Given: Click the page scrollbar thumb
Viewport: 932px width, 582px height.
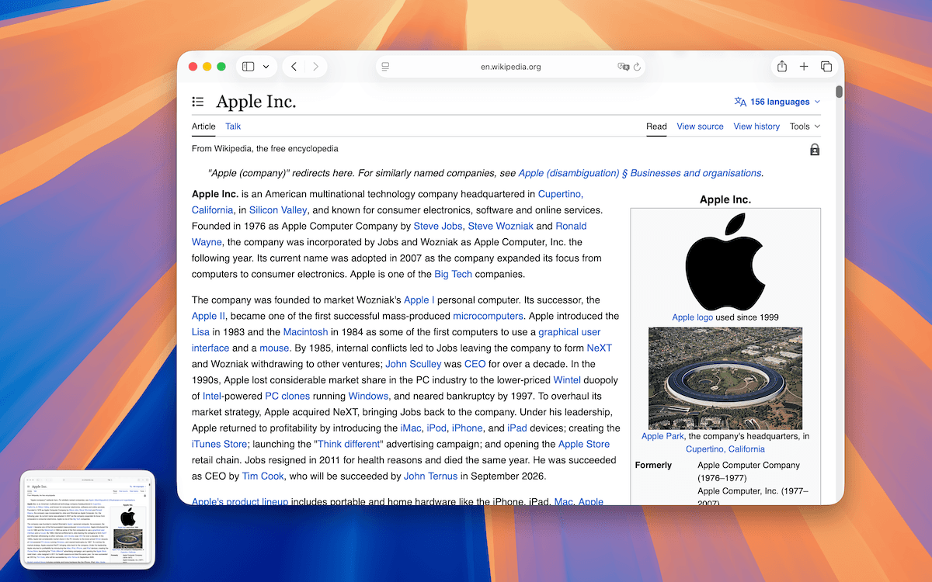Looking at the screenshot, I should (839, 92).
